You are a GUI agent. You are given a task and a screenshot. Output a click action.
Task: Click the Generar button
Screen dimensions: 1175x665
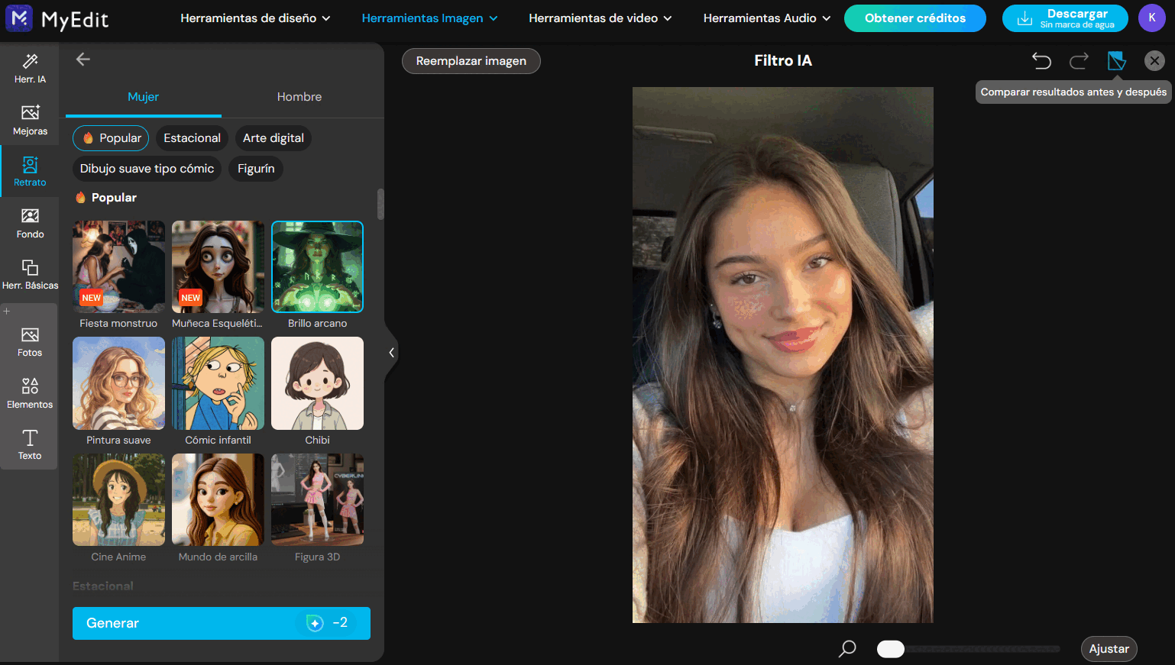pyautogui.click(x=221, y=623)
